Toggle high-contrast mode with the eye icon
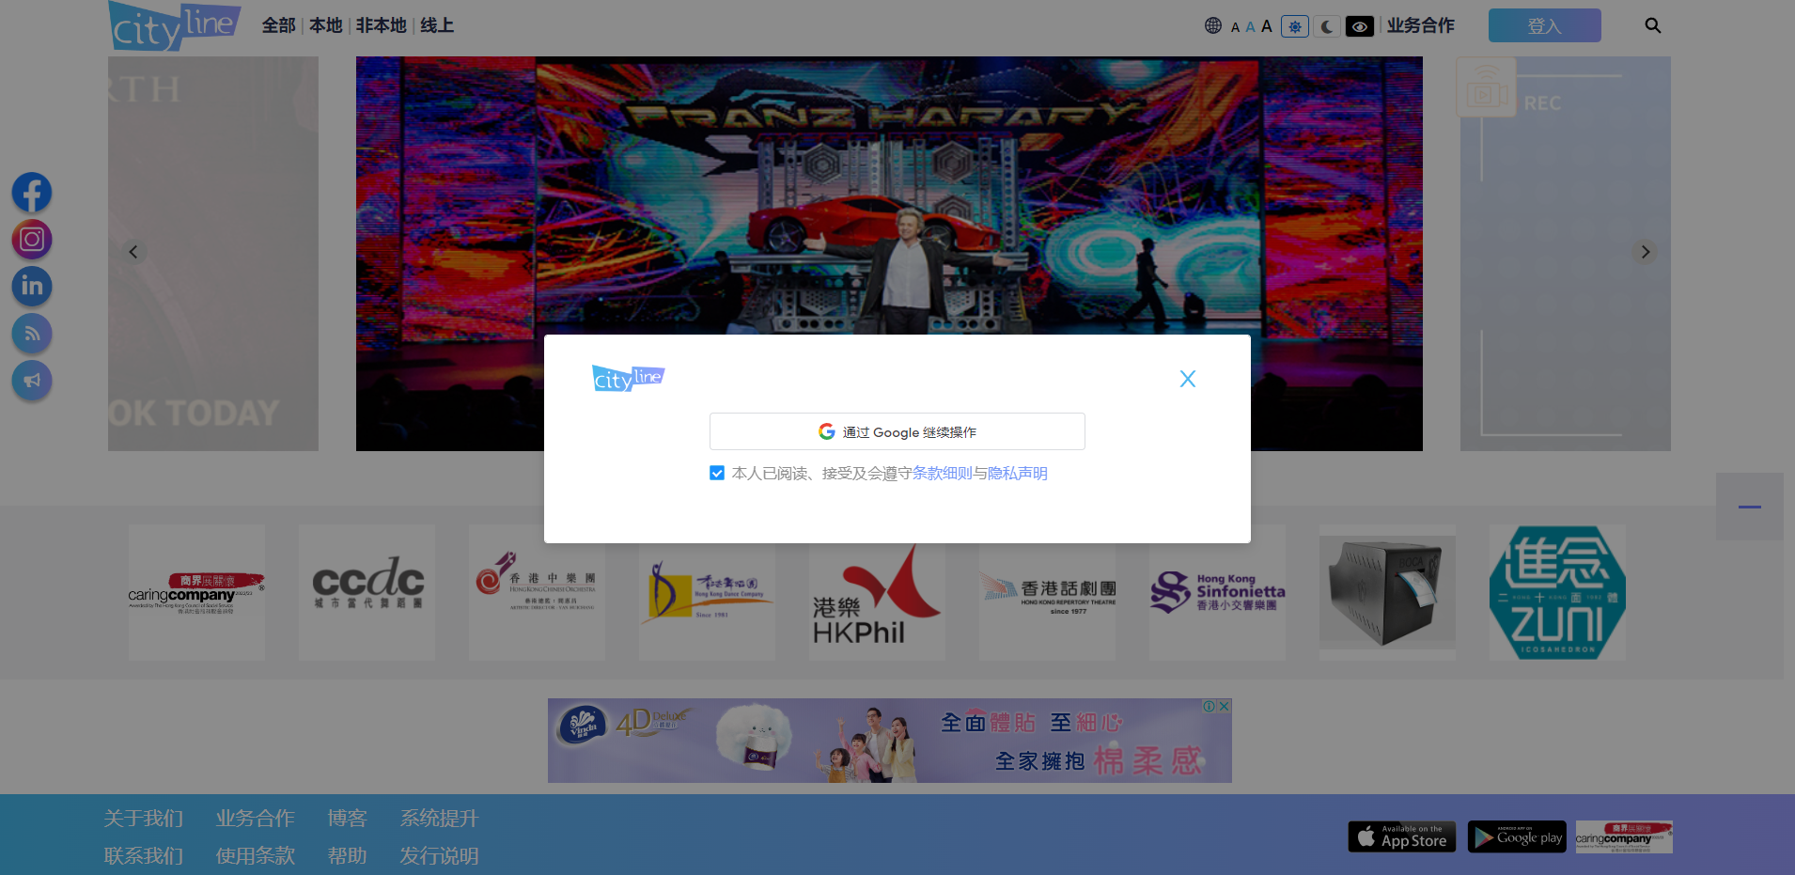The height and width of the screenshot is (875, 1795). pyautogui.click(x=1359, y=26)
